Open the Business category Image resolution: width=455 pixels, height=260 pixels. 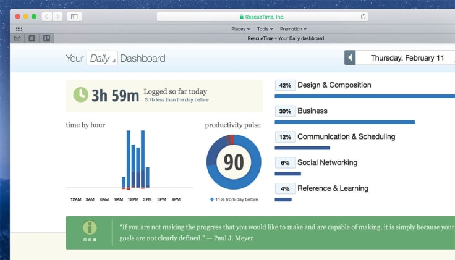312,111
